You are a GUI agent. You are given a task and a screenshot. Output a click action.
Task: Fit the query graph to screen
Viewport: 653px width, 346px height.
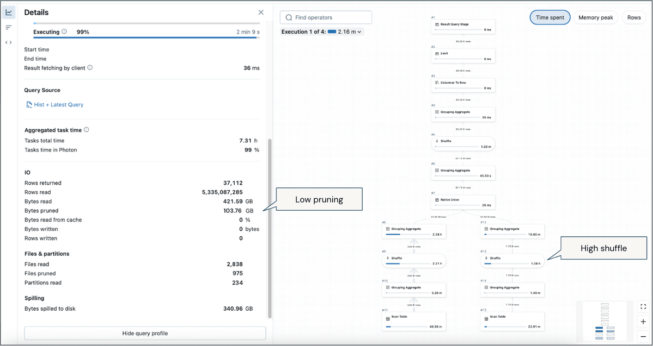(643, 306)
